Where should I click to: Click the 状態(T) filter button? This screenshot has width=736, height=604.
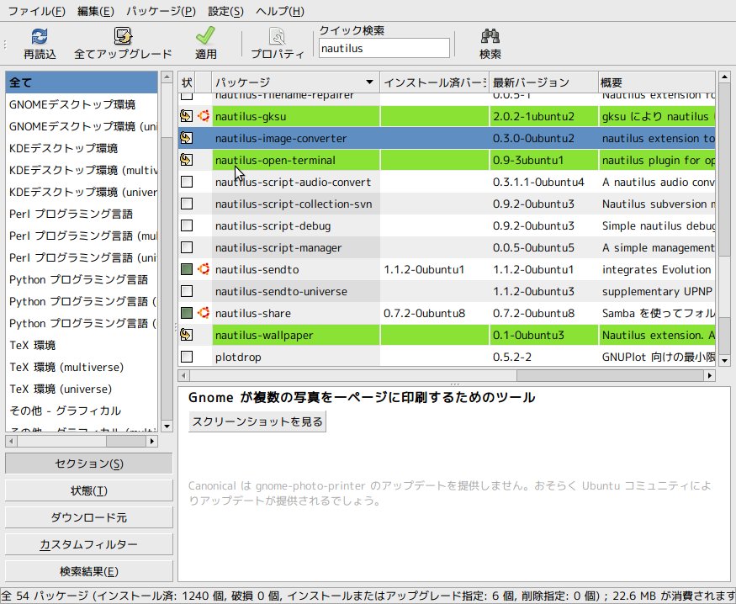point(88,490)
